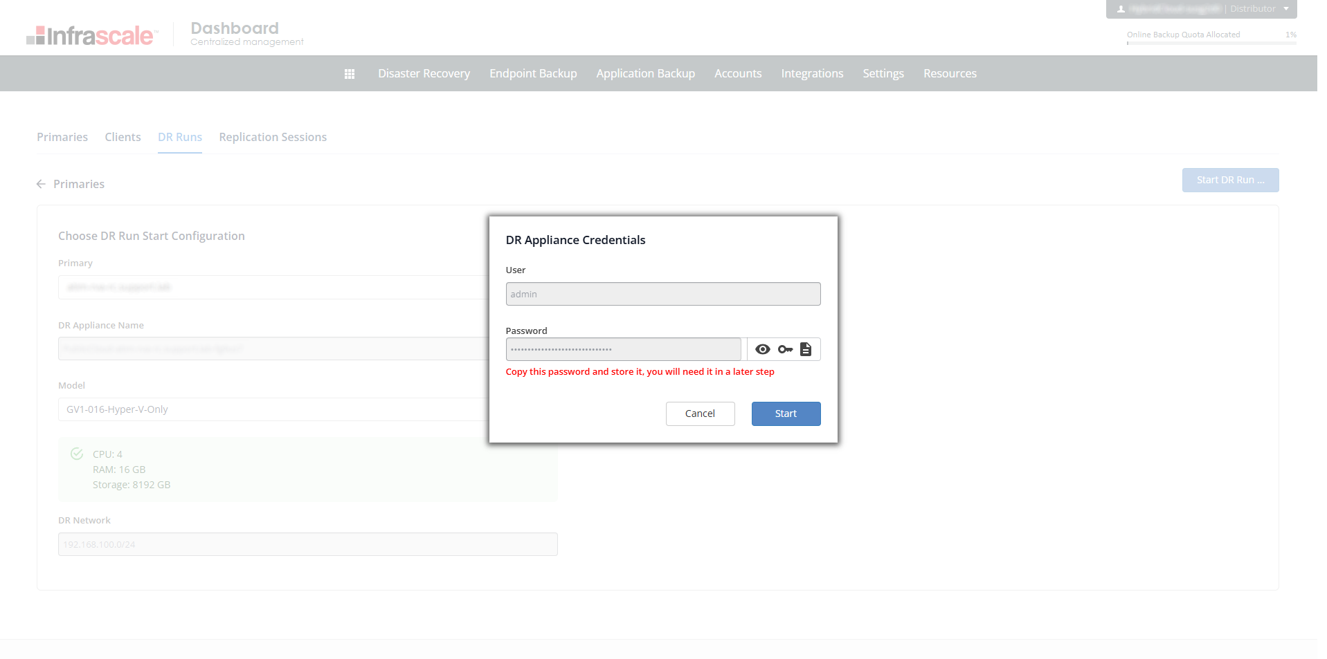Click the green checkmark beside CPU specs

[77, 454]
